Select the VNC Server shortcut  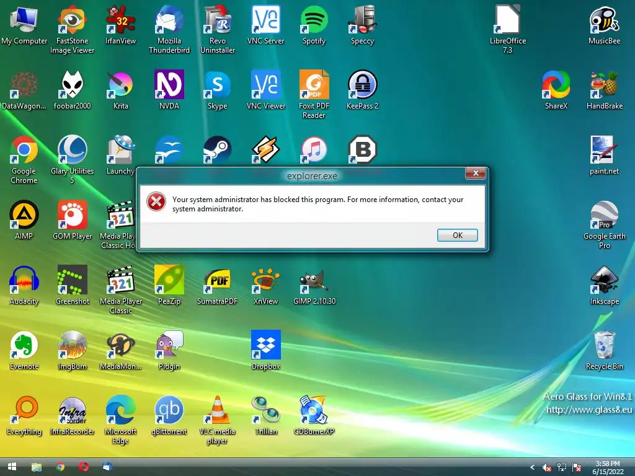[x=265, y=25]
